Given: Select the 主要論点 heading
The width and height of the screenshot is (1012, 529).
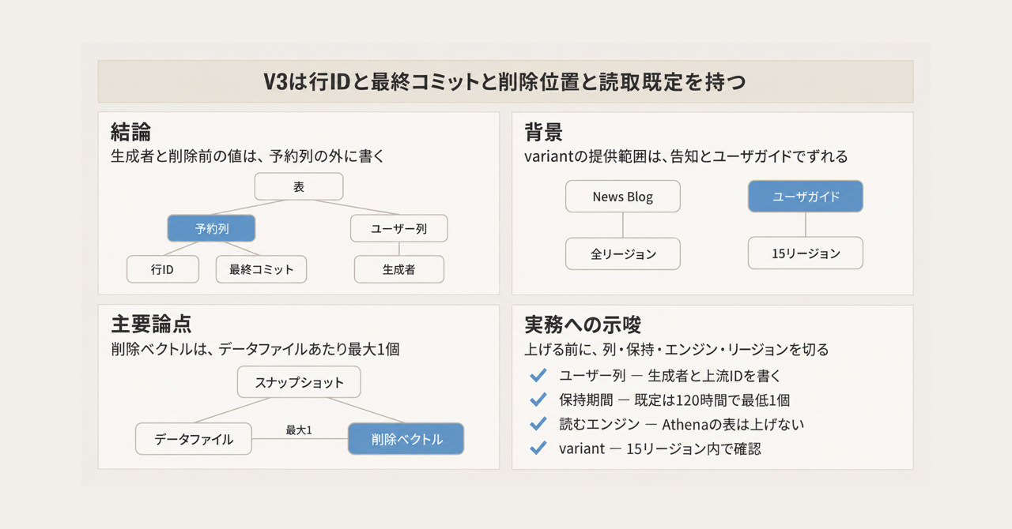Looking at the screenshot, I should (x=152, y=324).
